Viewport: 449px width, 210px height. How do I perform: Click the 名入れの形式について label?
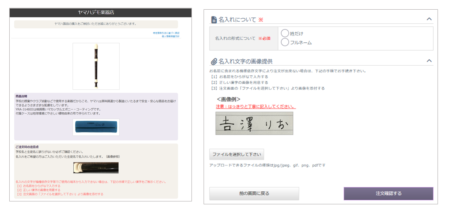coord(236,38)
